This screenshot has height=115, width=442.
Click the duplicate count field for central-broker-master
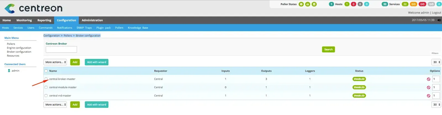(x=436, y=79)
